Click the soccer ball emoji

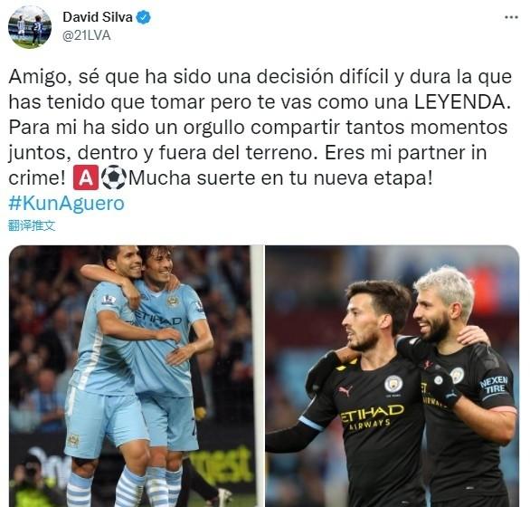pos(114,177)
